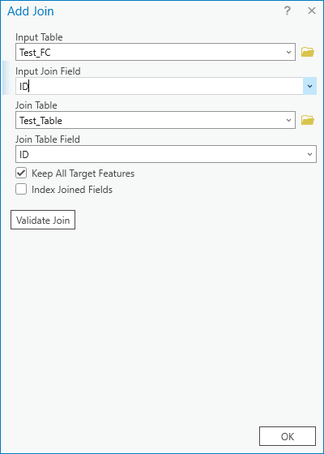Browse for Input Table with folder icon
The width and height of the screenshot is (324, 454).
308,52
